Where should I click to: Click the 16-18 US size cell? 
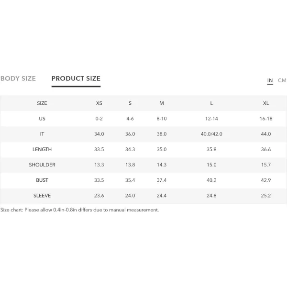266,119
